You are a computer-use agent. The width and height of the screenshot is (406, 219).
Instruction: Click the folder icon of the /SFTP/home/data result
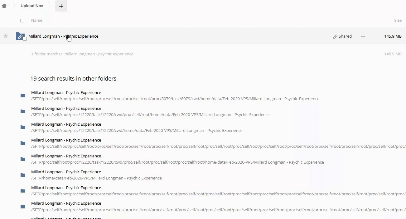[x=23, y=175]
